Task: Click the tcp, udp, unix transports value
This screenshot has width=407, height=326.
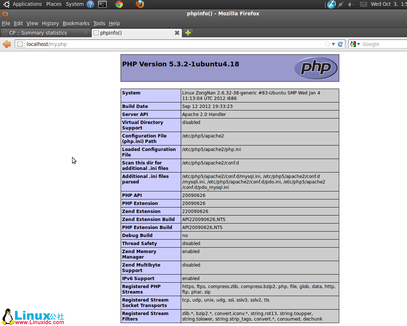Action: (226, 300)
